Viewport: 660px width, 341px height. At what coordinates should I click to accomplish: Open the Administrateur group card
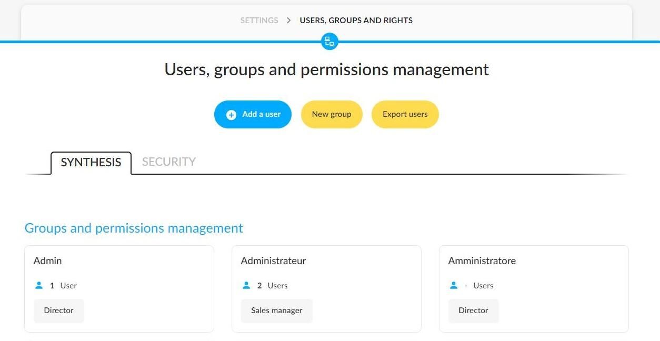[x=327, y=289]
